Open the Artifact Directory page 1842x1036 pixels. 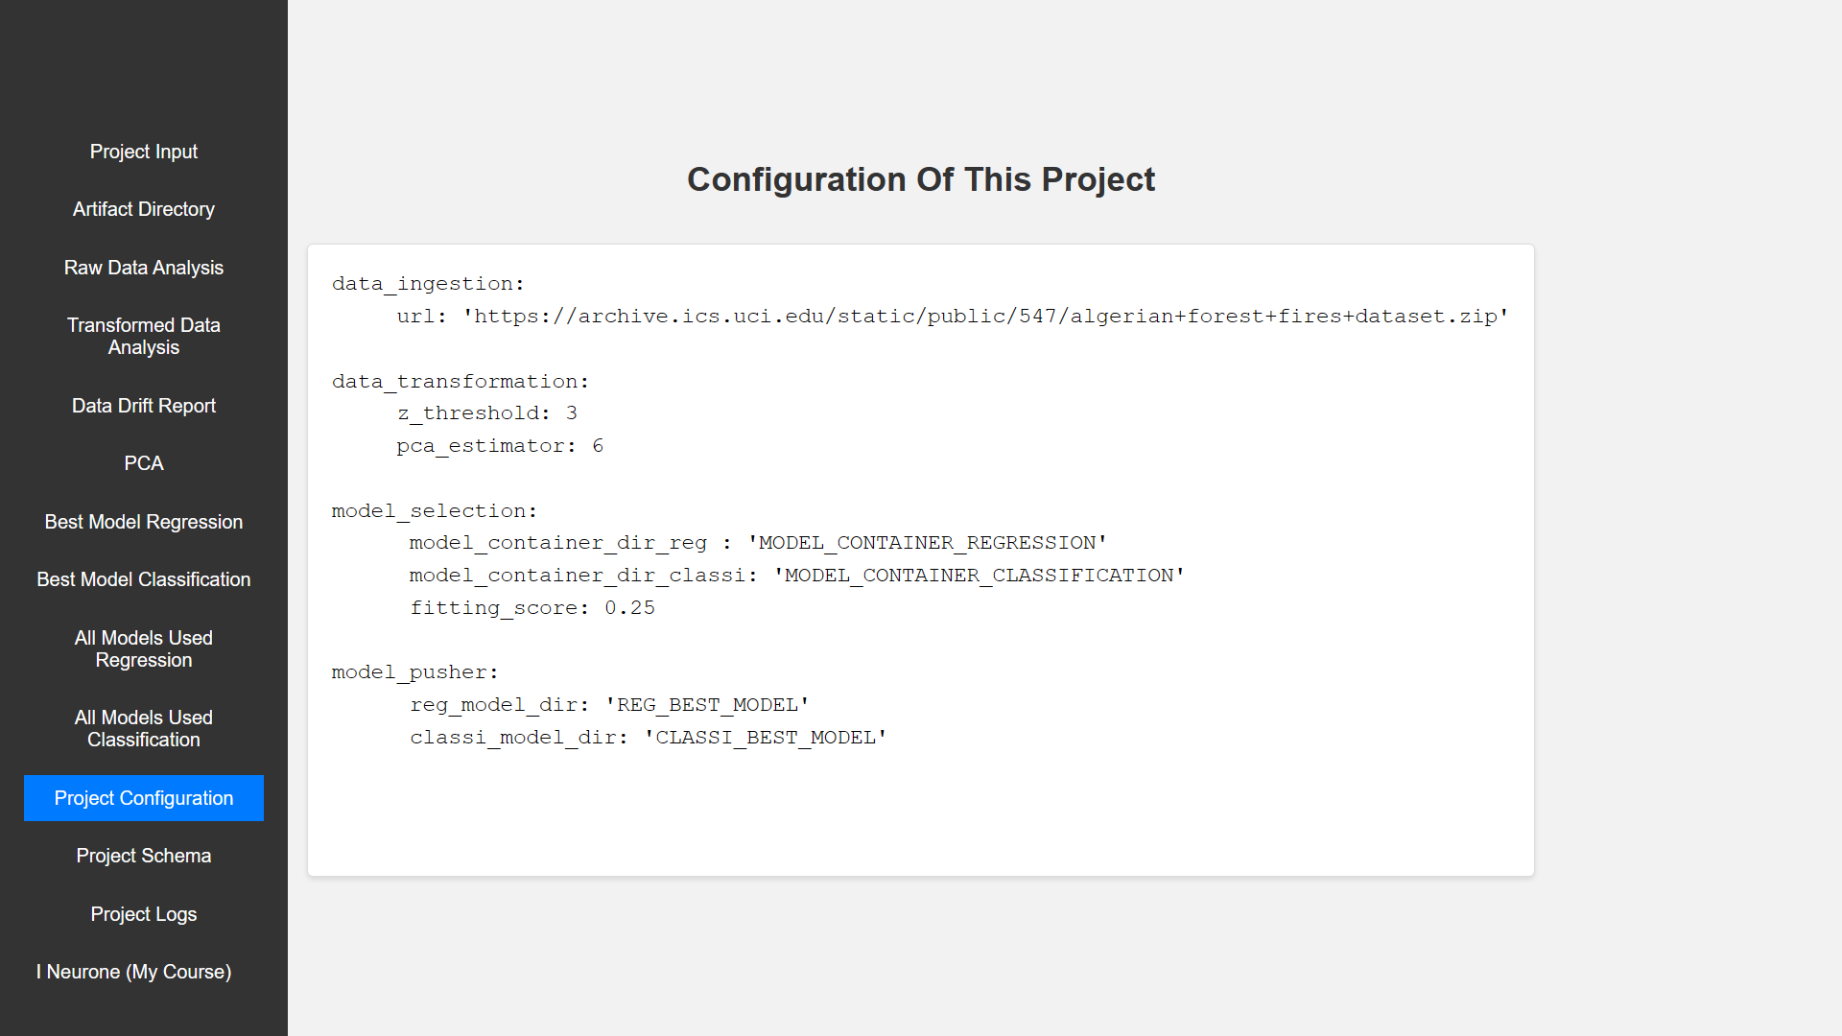pos(143,208)
